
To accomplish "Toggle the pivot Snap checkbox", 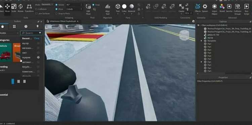I will (93, 5).
